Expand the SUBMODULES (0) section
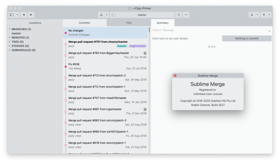 click(x=10, y=50)
